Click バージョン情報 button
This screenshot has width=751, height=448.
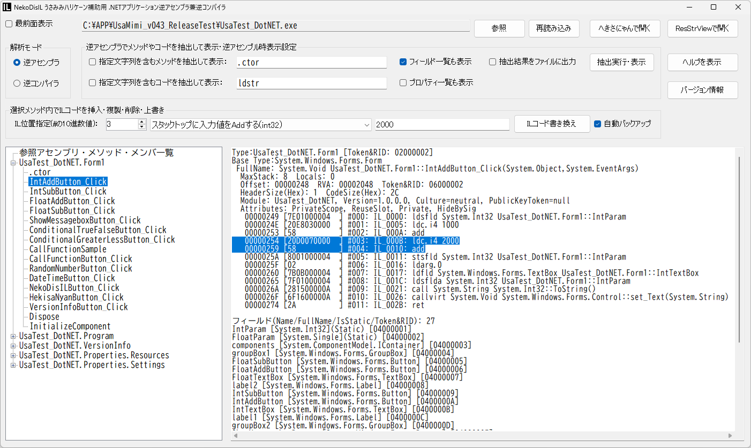point(702,90)
